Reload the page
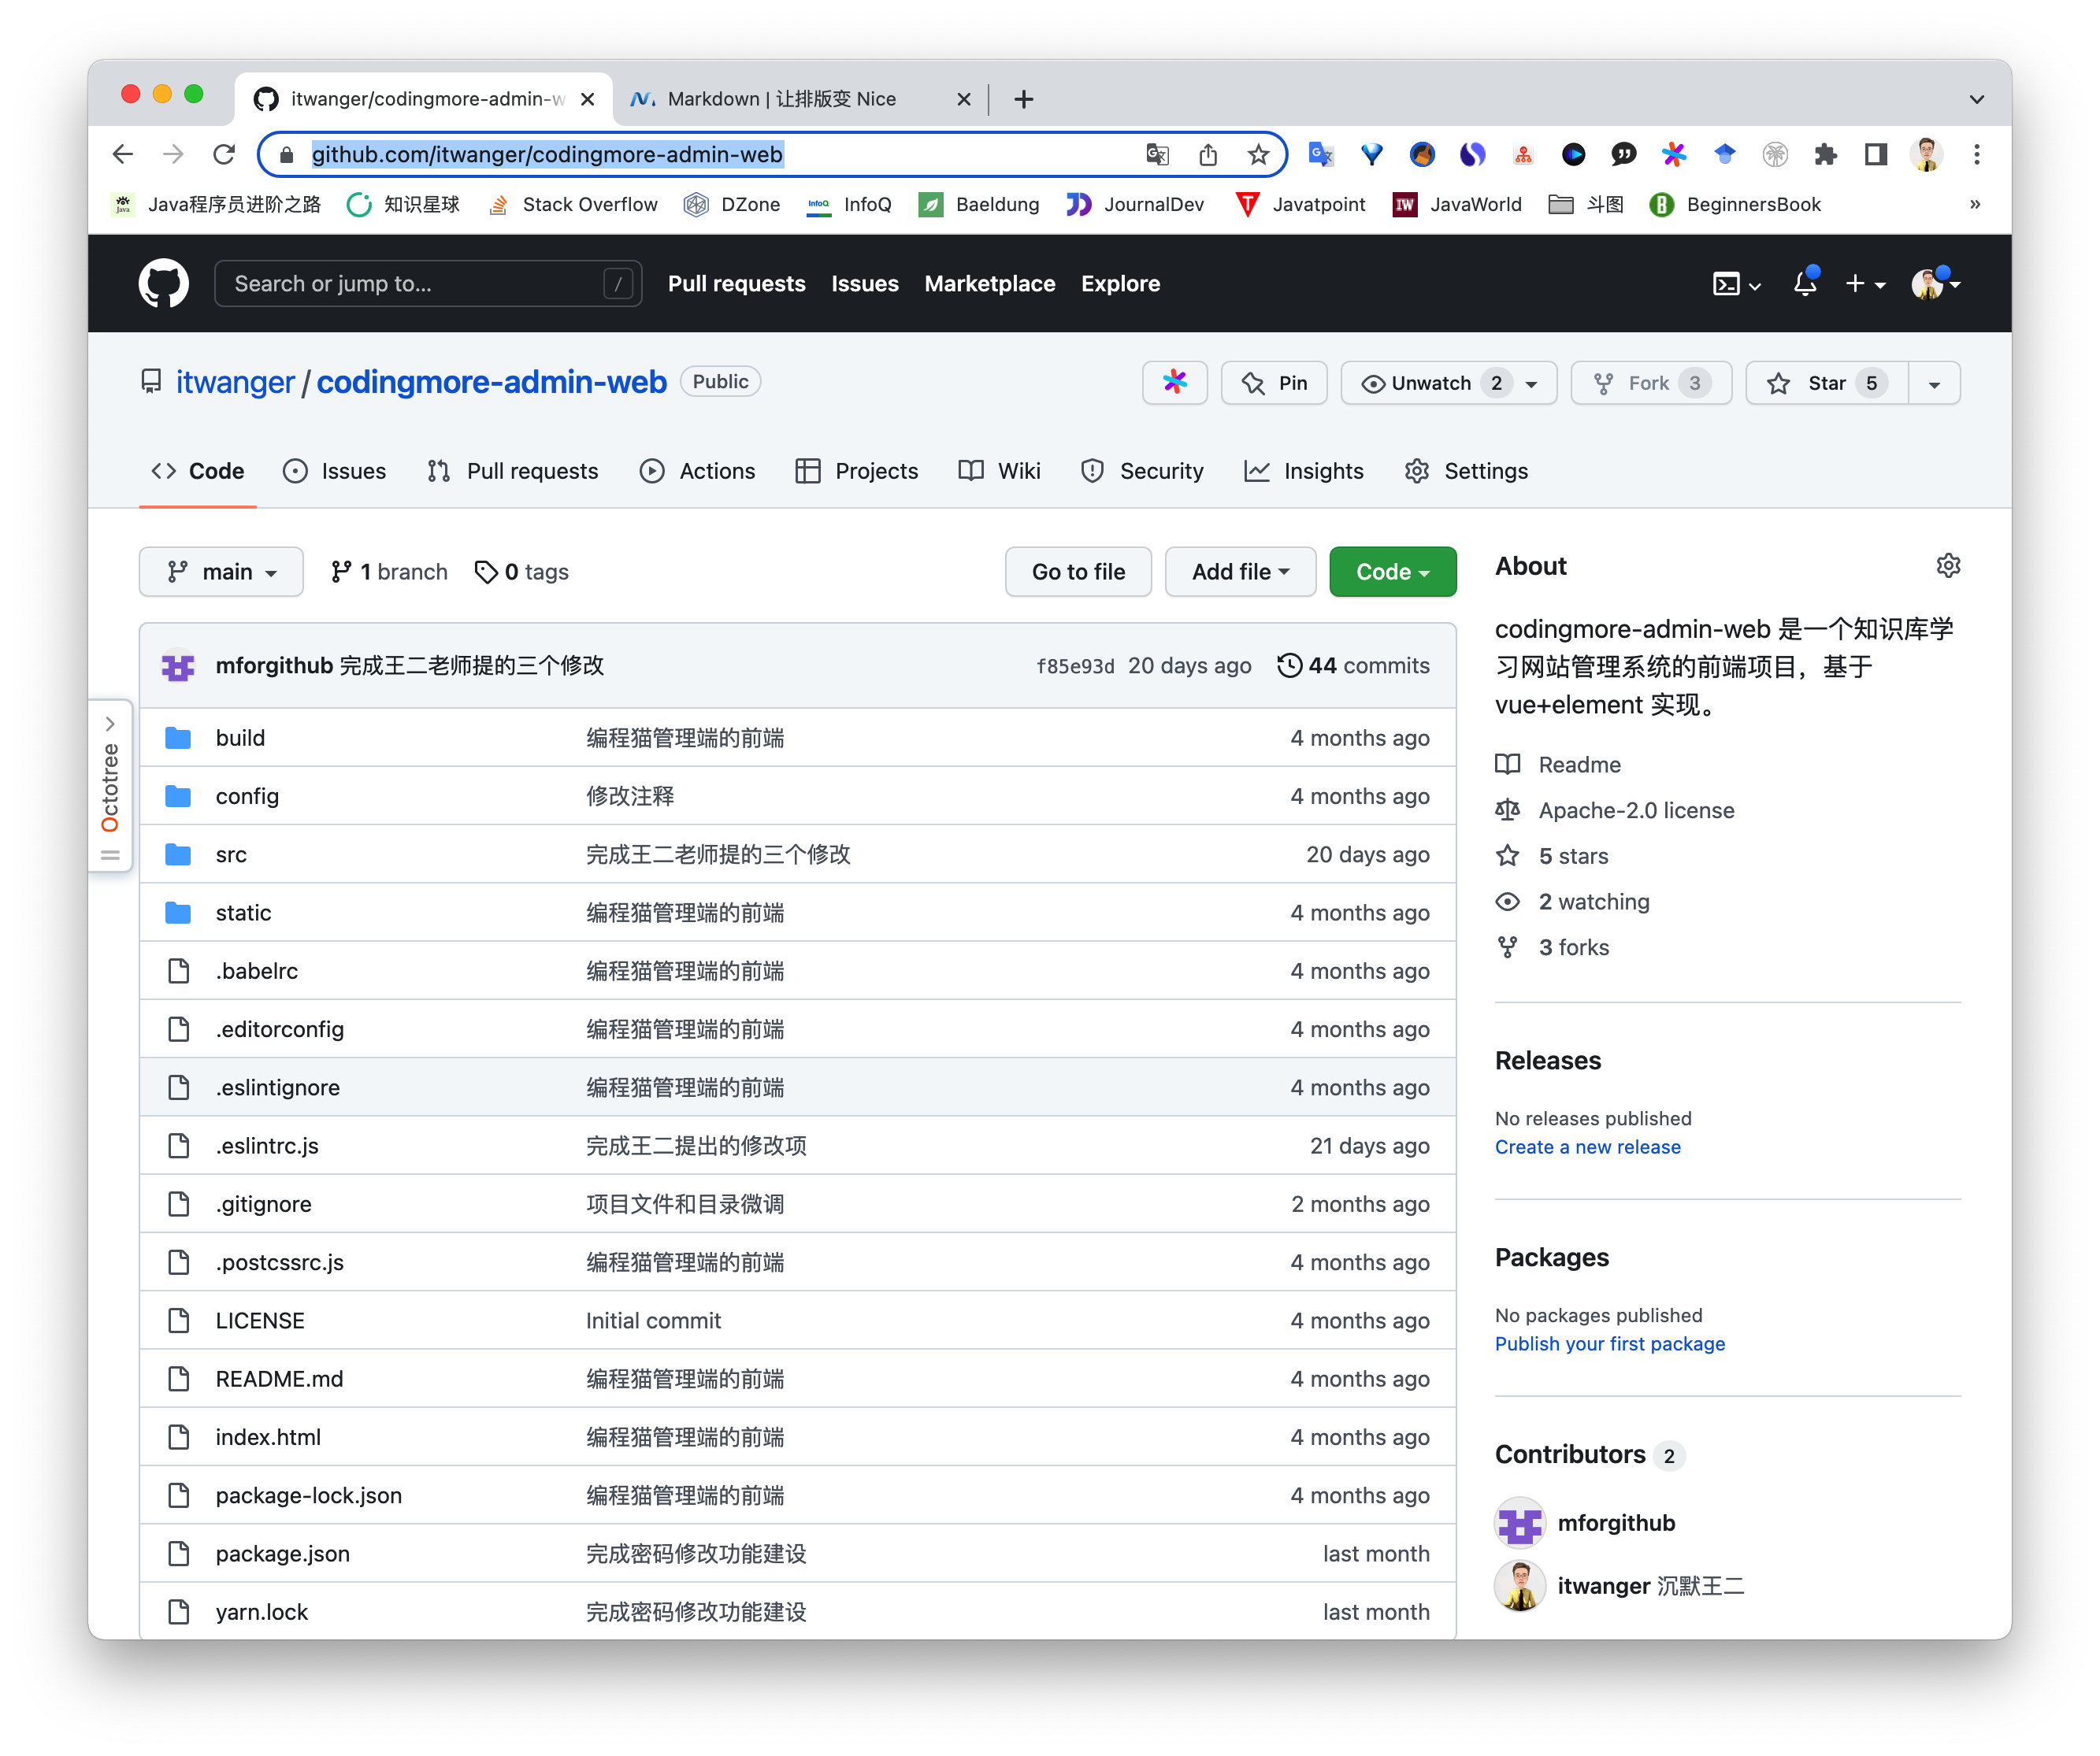Viewport: 2100px width, 1756px height. point(224,154)
